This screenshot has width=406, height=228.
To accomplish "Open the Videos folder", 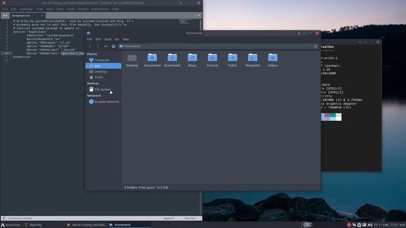I will [273, 60].
